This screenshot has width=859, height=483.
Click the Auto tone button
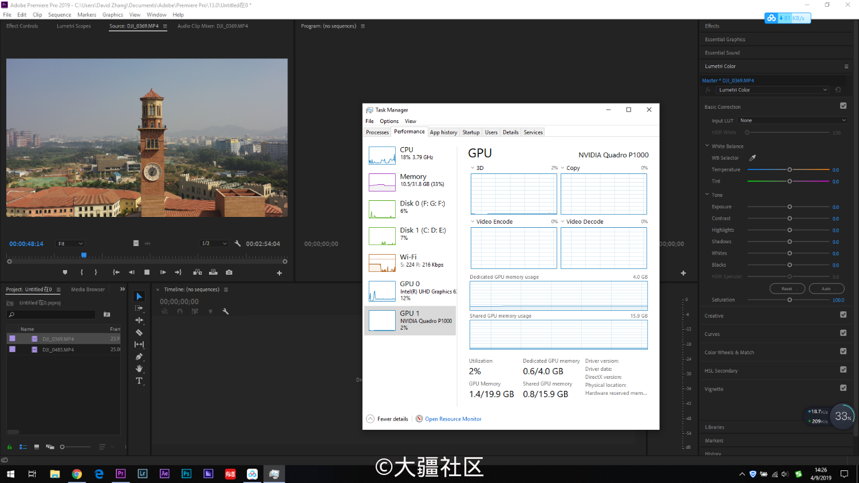[826, 288]
